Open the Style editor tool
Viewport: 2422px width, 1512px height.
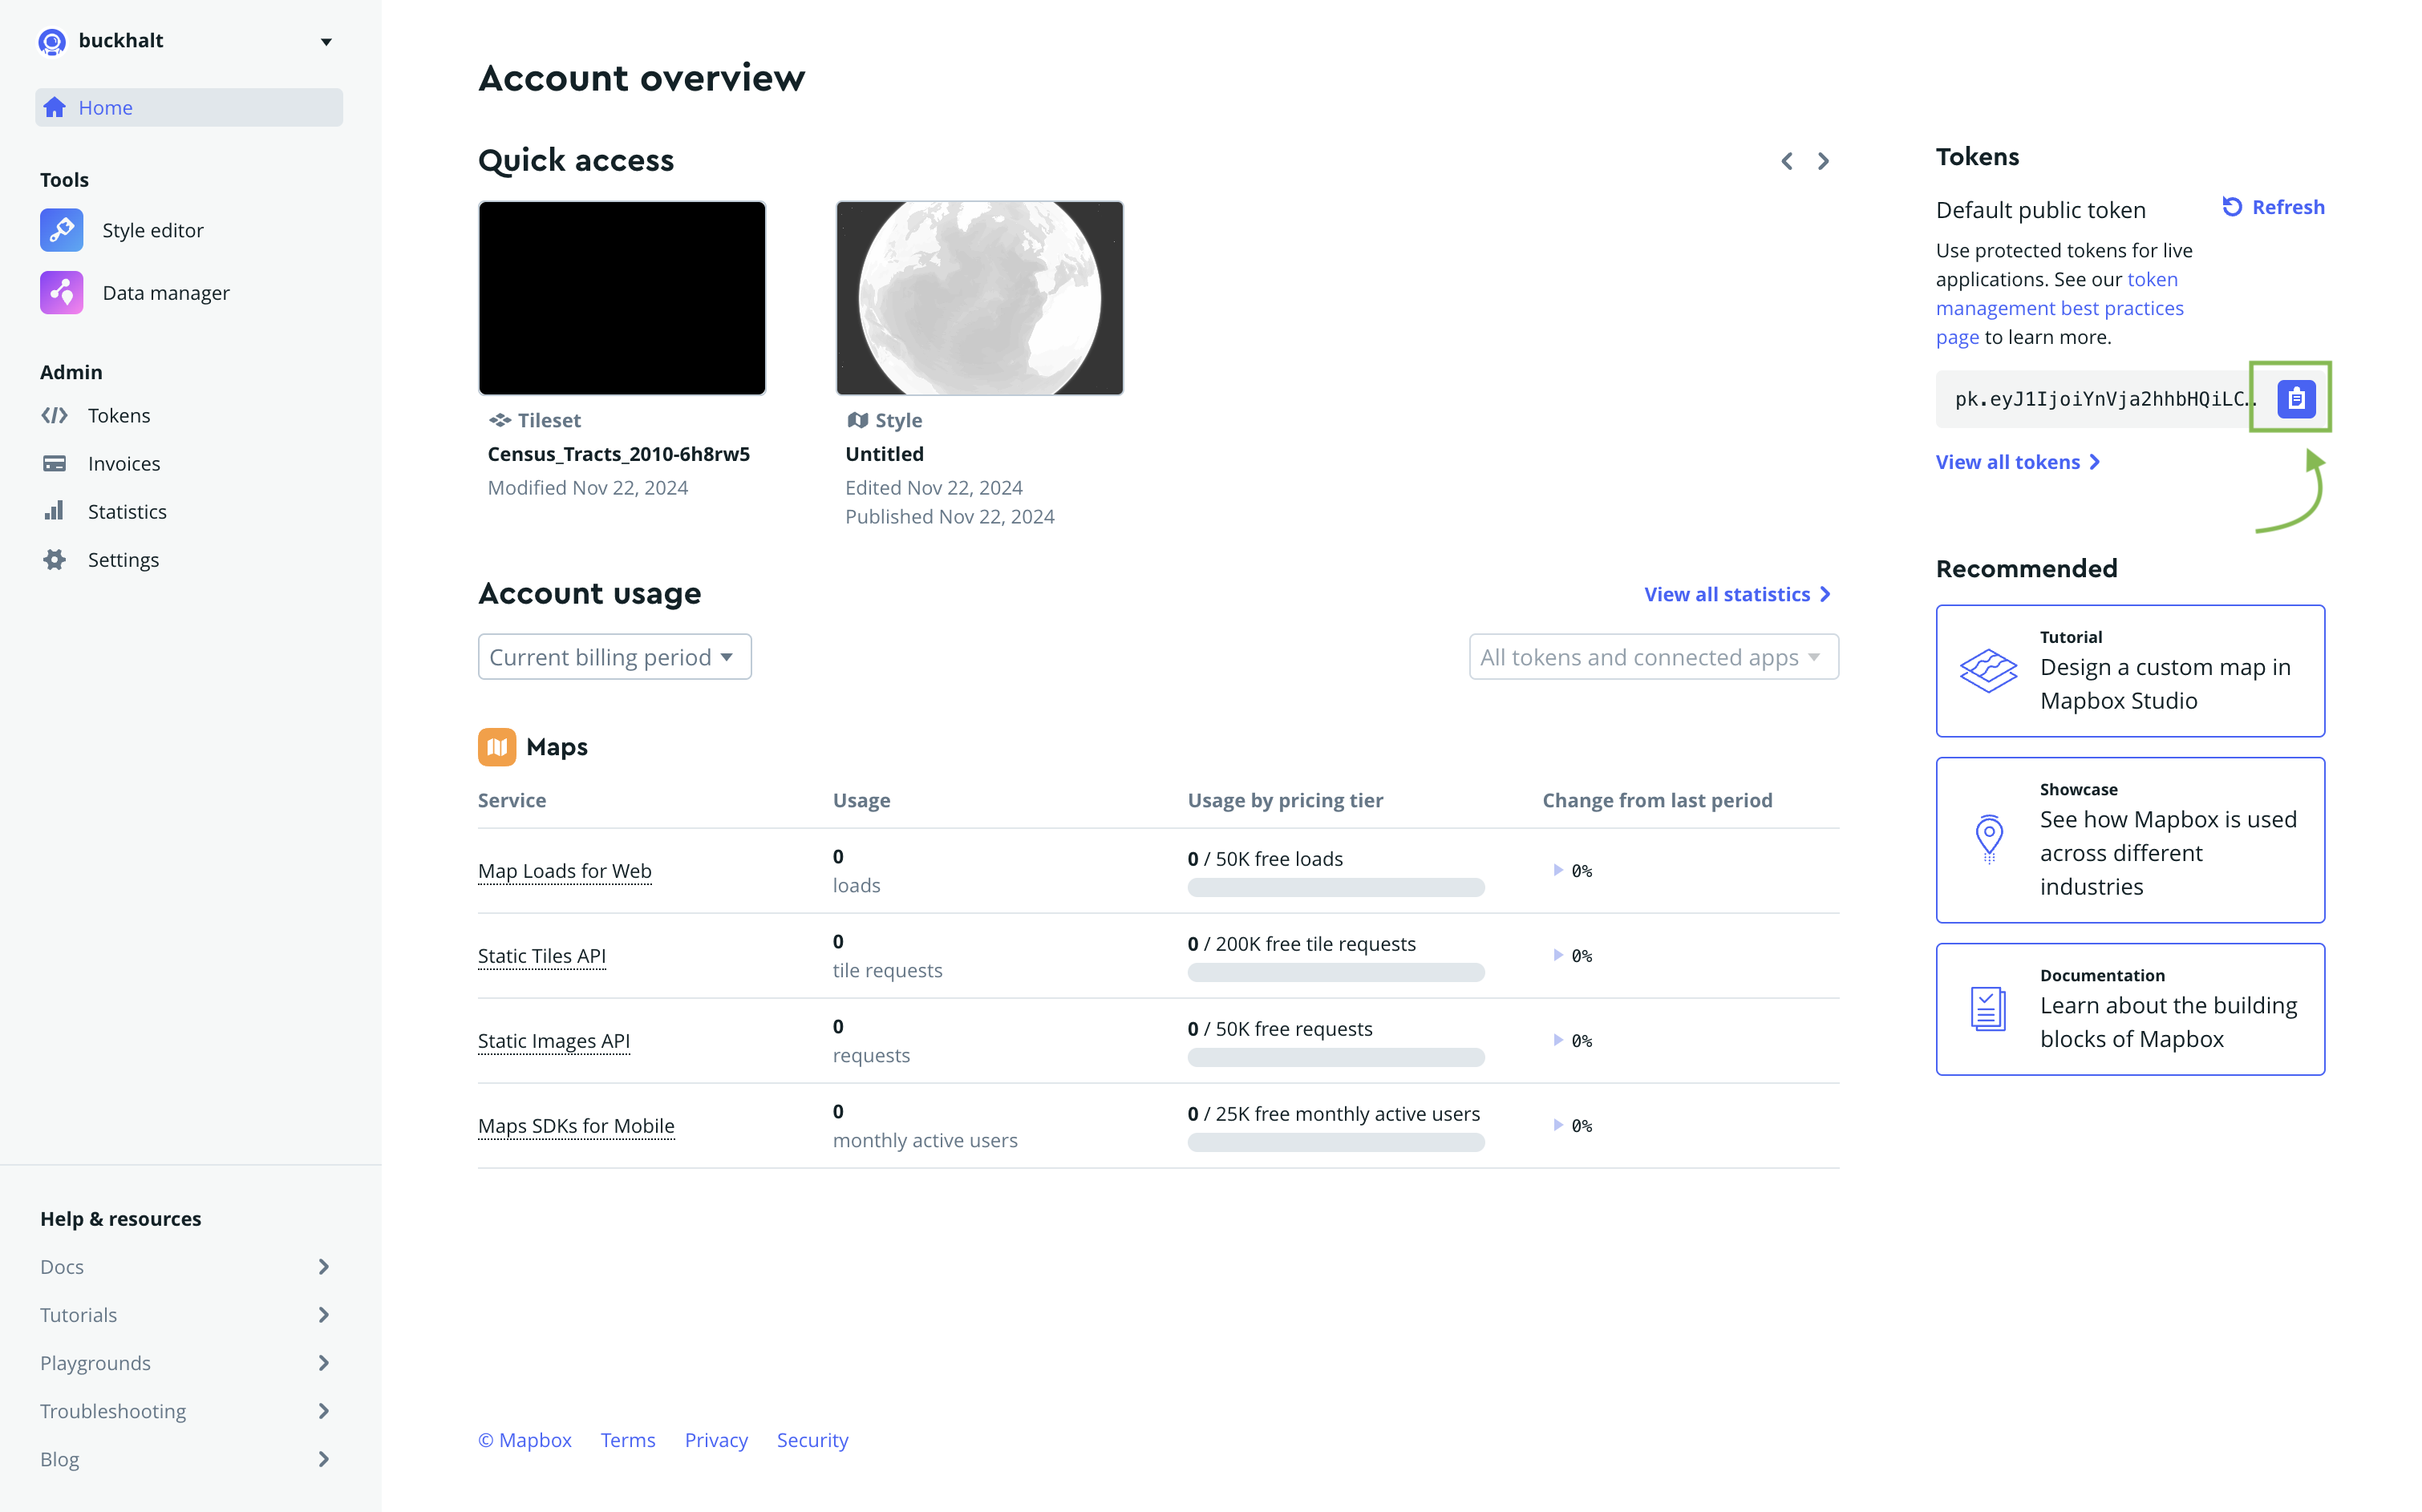[x=152, y=229]
